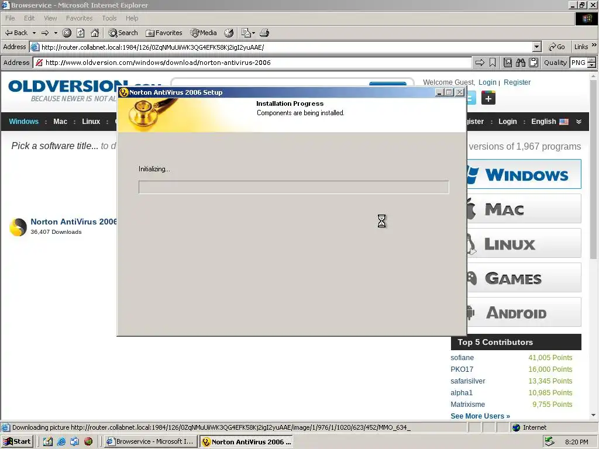Switch to Browservice taskbar button

click(x=150, y=441)
